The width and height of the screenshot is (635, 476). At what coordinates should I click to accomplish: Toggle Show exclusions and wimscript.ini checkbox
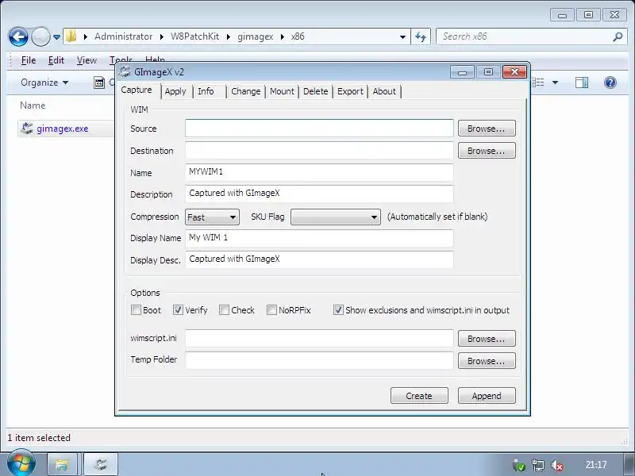[x=338, y=310]
